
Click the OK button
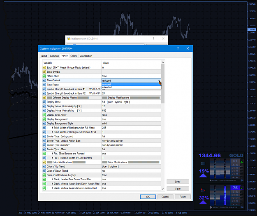coord(148,197)
